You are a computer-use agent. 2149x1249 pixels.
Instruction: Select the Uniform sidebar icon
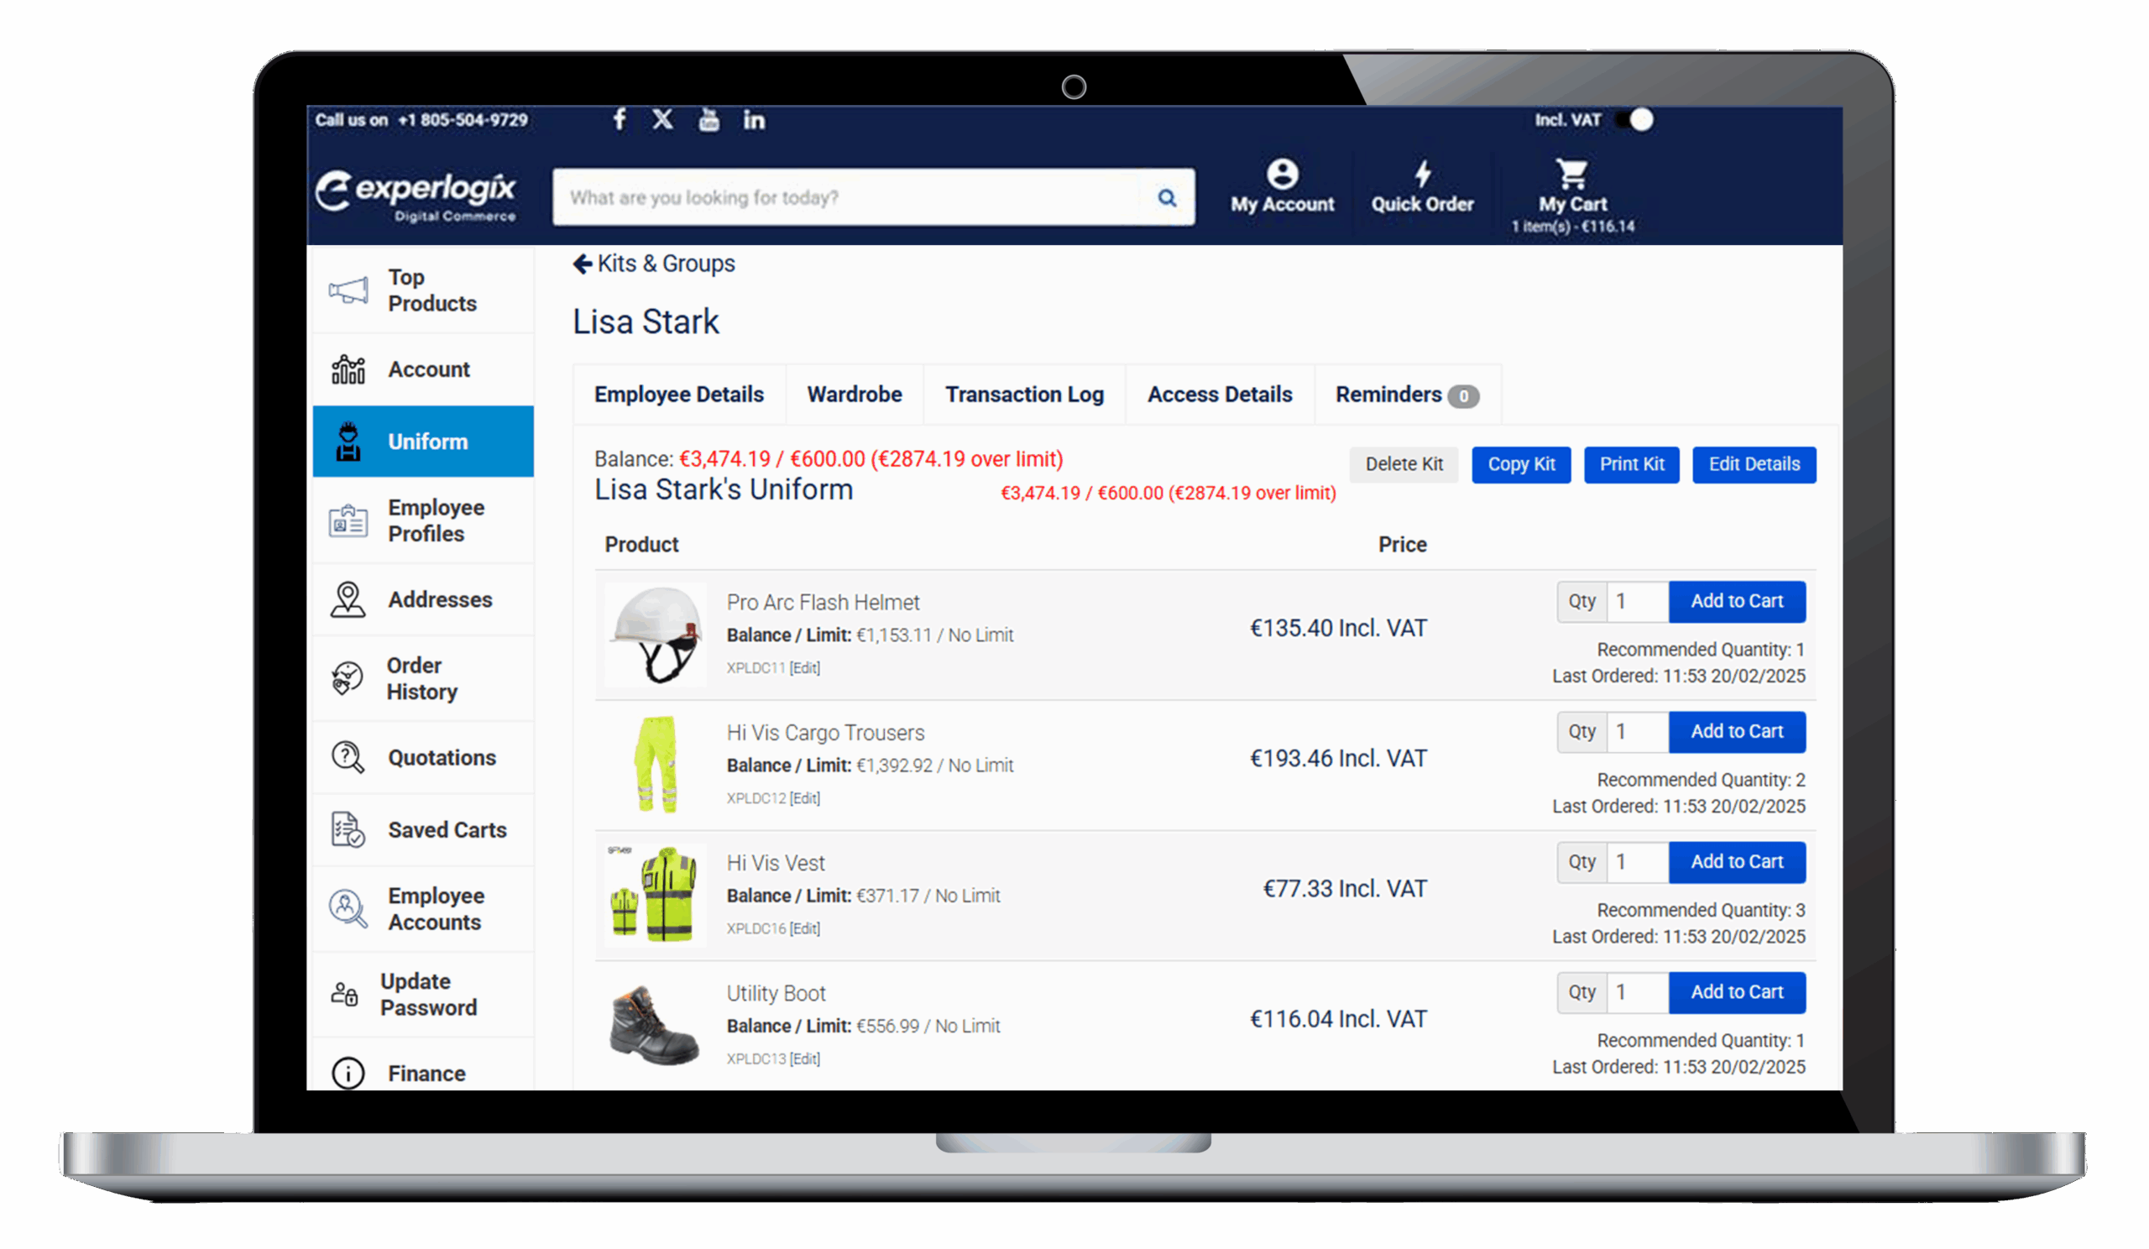click(348, 441)
